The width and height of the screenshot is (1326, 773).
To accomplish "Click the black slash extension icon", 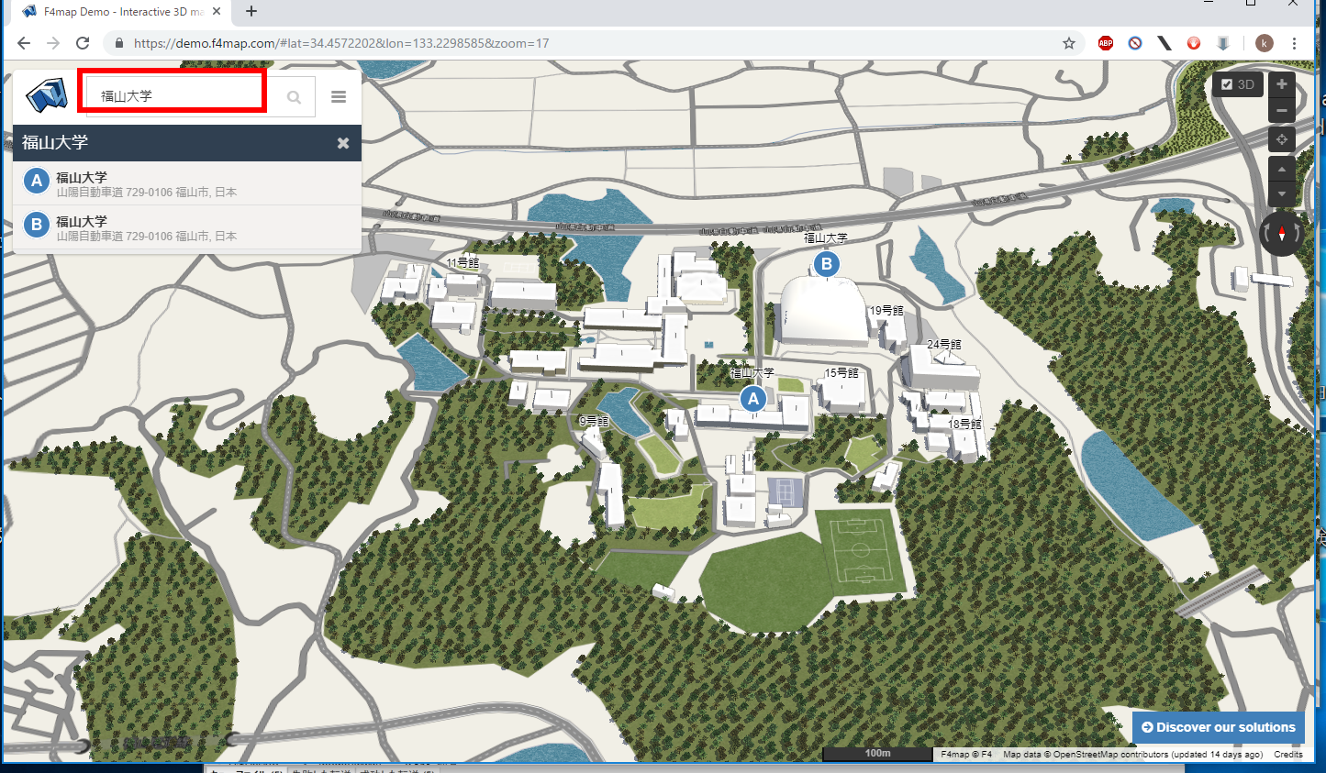I will tap(1164, 43).
